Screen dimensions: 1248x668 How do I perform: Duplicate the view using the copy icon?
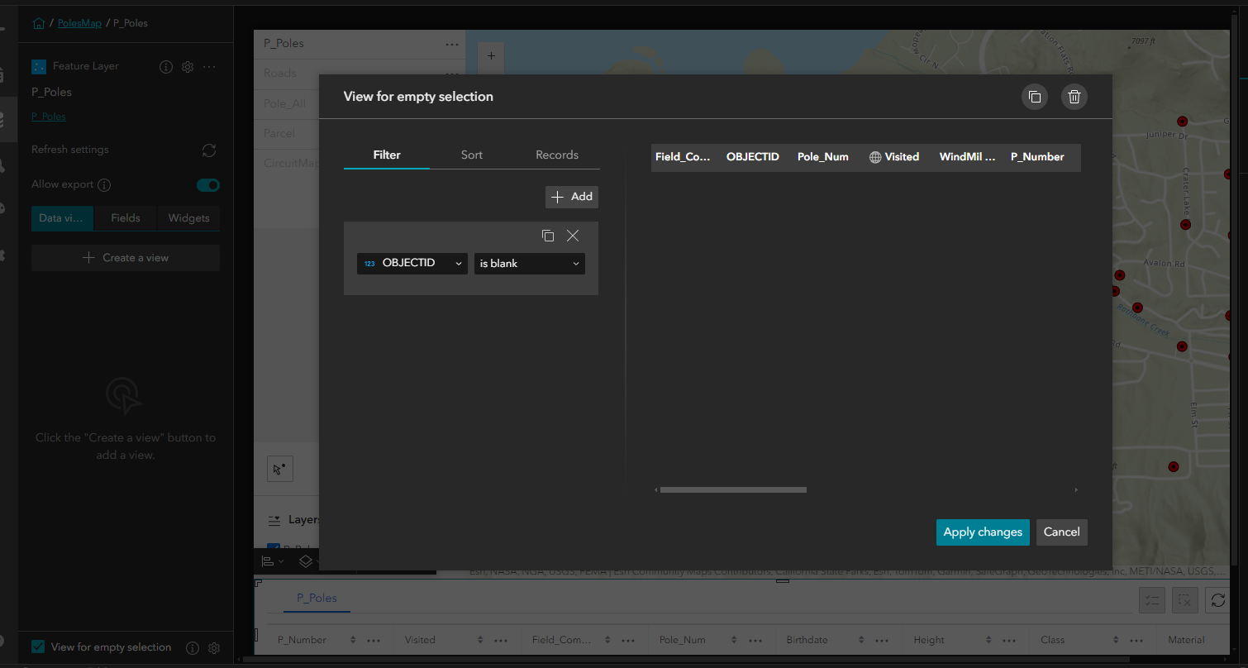(1035, 97)
